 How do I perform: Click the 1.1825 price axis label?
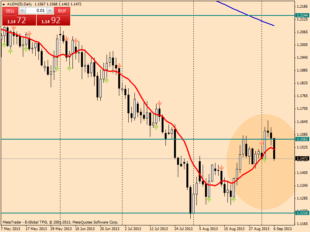coord(302,83)
